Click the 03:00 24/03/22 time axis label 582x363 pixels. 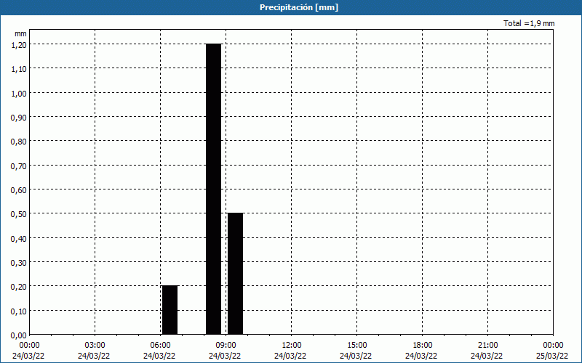(x=94, y=351)
